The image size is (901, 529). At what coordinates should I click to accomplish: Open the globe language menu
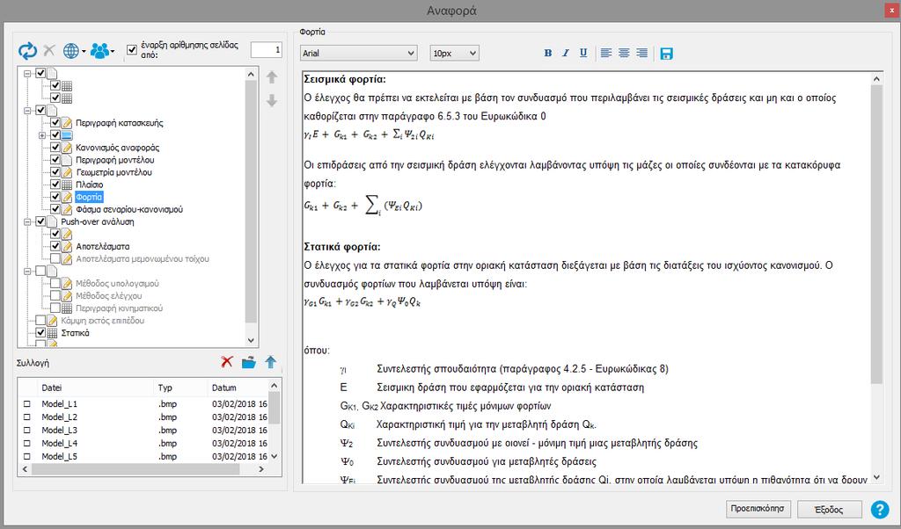tap(74, 51)
